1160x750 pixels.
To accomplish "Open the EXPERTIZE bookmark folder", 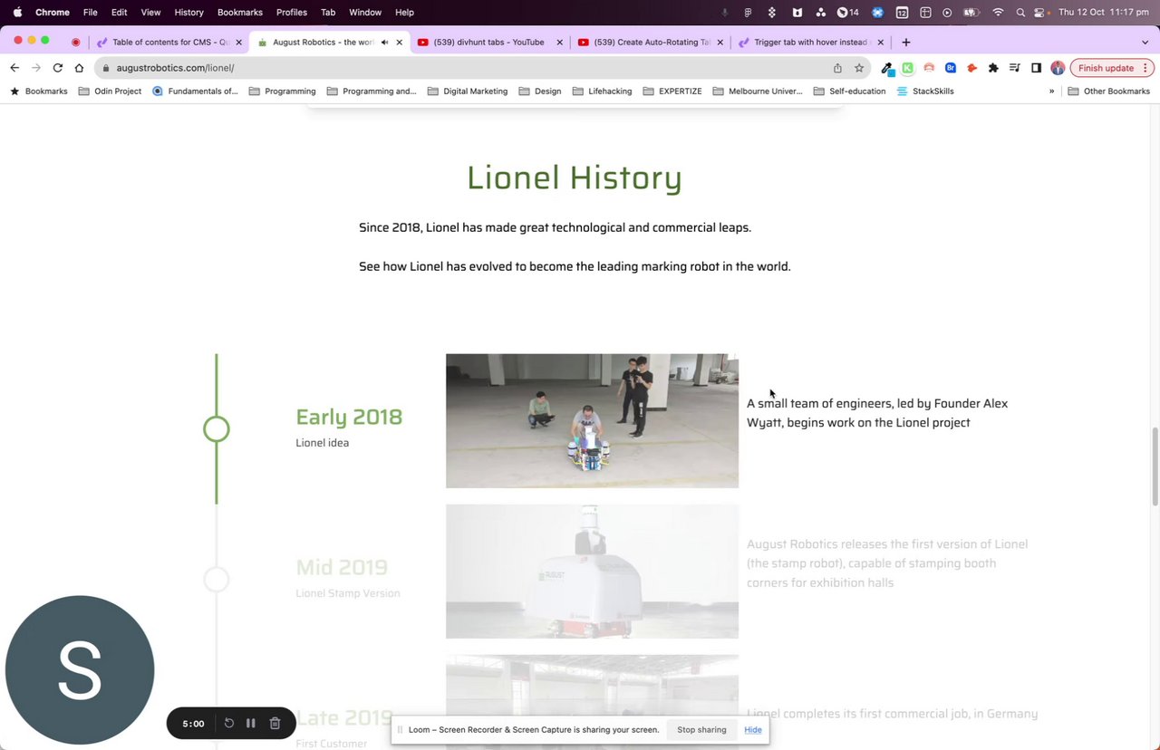I will (x=672, y=91).
